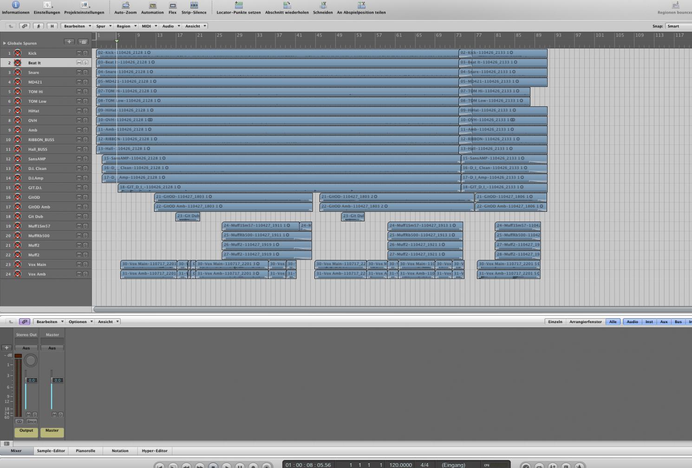Mute the Stereo Out channel strip

click(28, 415)
